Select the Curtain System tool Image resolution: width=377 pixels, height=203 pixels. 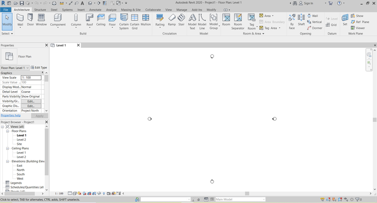pyautogui.click(x=124, y=22)
